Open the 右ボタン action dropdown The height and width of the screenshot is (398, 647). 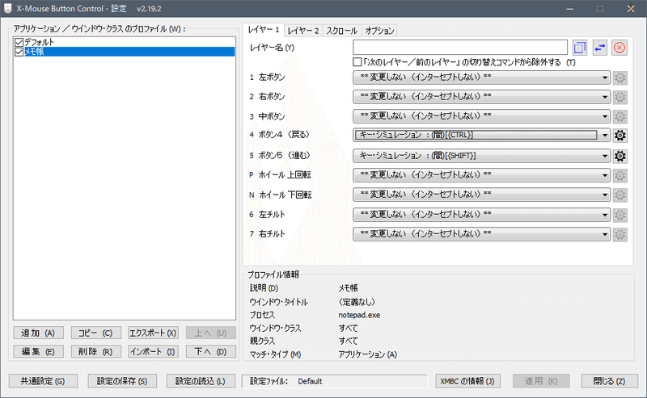coord(481,97)
